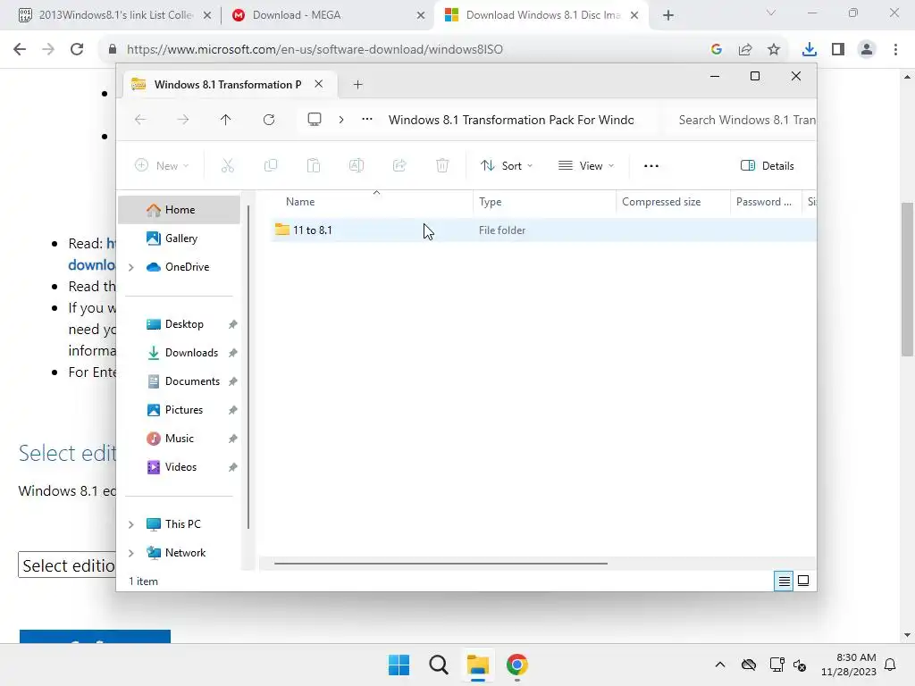Reload the Microsoft page in Chrome
This screenshot has width=915, height=686.
click(x=77, y=49)
